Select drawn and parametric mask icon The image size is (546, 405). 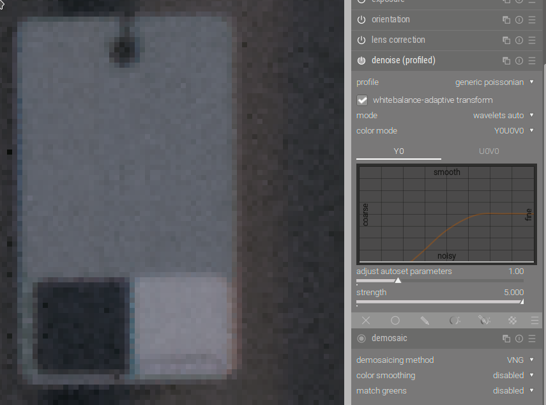pos(484,321)
